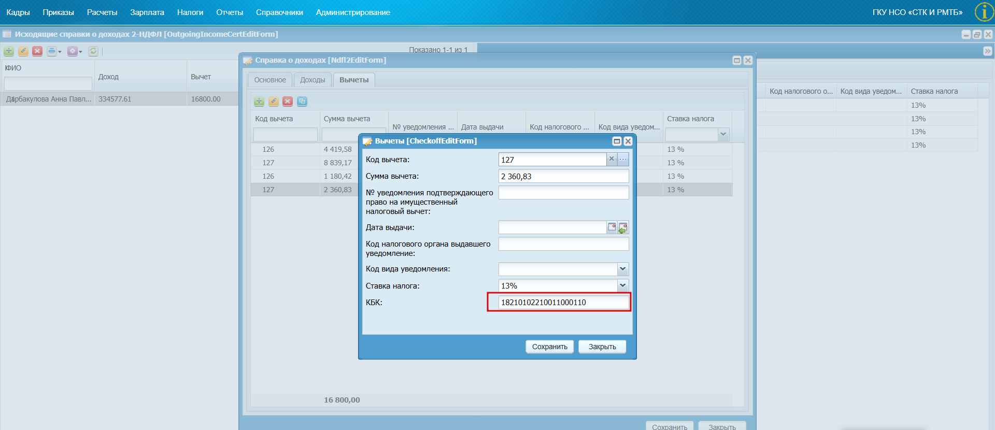Screen dimensions: 995x430
Task: Select the Вычеты tab
Action: coord(354,80)
